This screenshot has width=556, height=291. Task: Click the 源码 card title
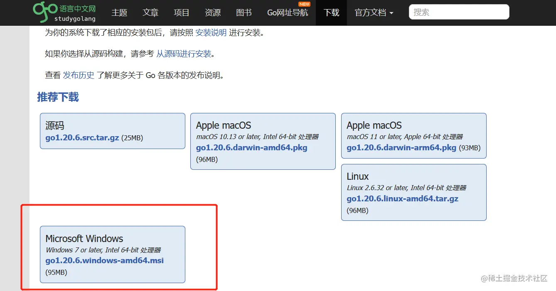[x=55, y=125]
